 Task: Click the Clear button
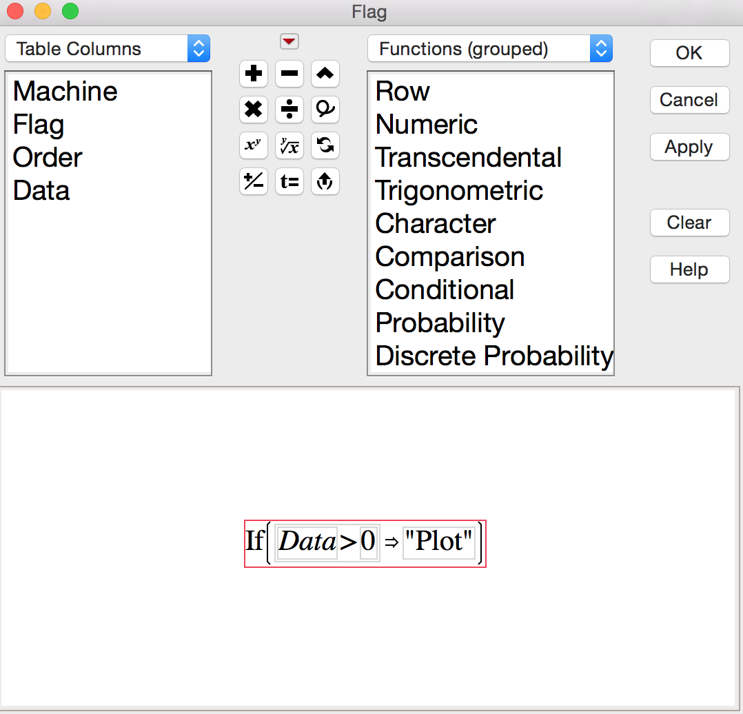coord(689,223)
